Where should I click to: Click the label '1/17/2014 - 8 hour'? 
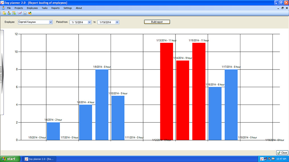tap(231, 67)
